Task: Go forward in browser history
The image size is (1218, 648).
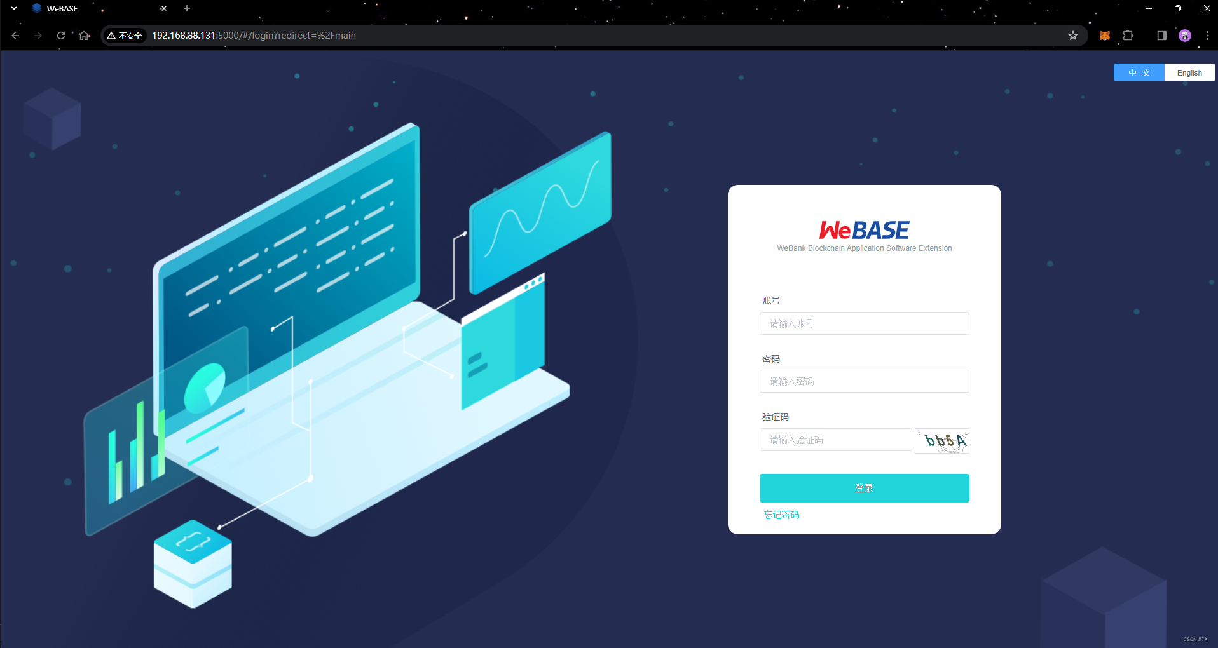Action: point(38,36)
